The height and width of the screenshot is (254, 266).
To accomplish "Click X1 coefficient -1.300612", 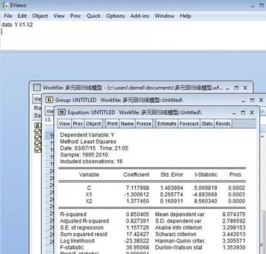I will point(137,195).
